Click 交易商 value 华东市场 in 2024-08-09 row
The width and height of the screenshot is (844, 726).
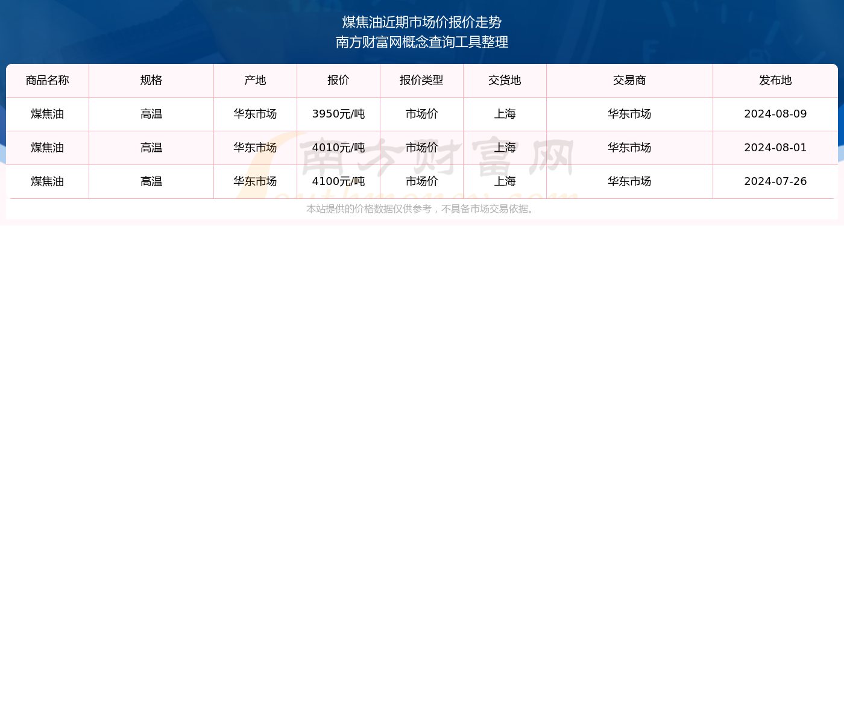point(629,114)
